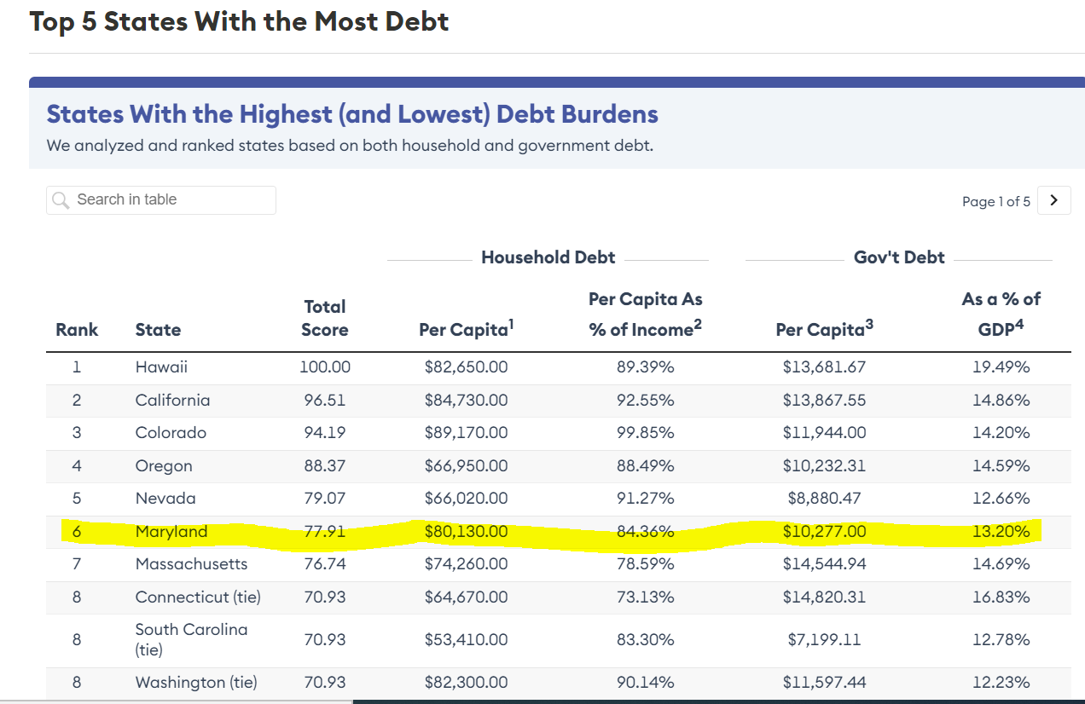Sort by Gov't Debt Per Capita header
This screenshot has width=1085, height=704.
pyautogui.click(x=824, y=330)
